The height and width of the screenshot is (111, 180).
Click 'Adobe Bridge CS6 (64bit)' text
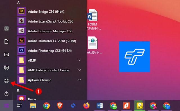(46, 12)
